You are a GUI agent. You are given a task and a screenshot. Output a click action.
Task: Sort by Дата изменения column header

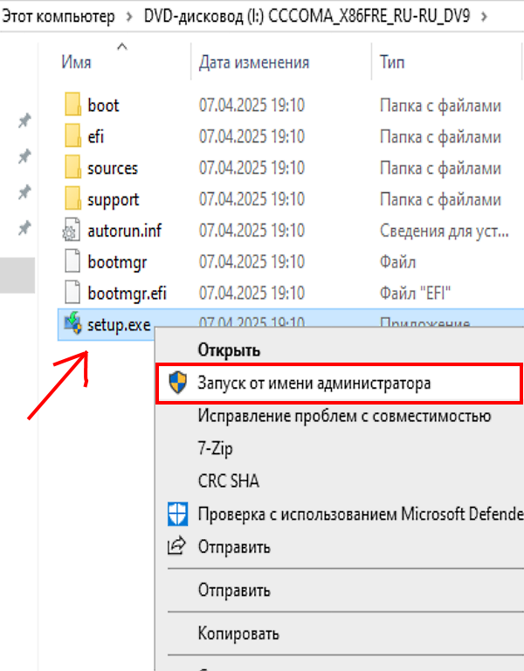pyautogui.click(x=254, y=63)
